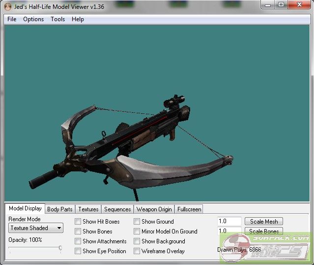Viewport: 314px width, 265px height.
Task: Switch to the Textures tab
Action: (88, 209)
